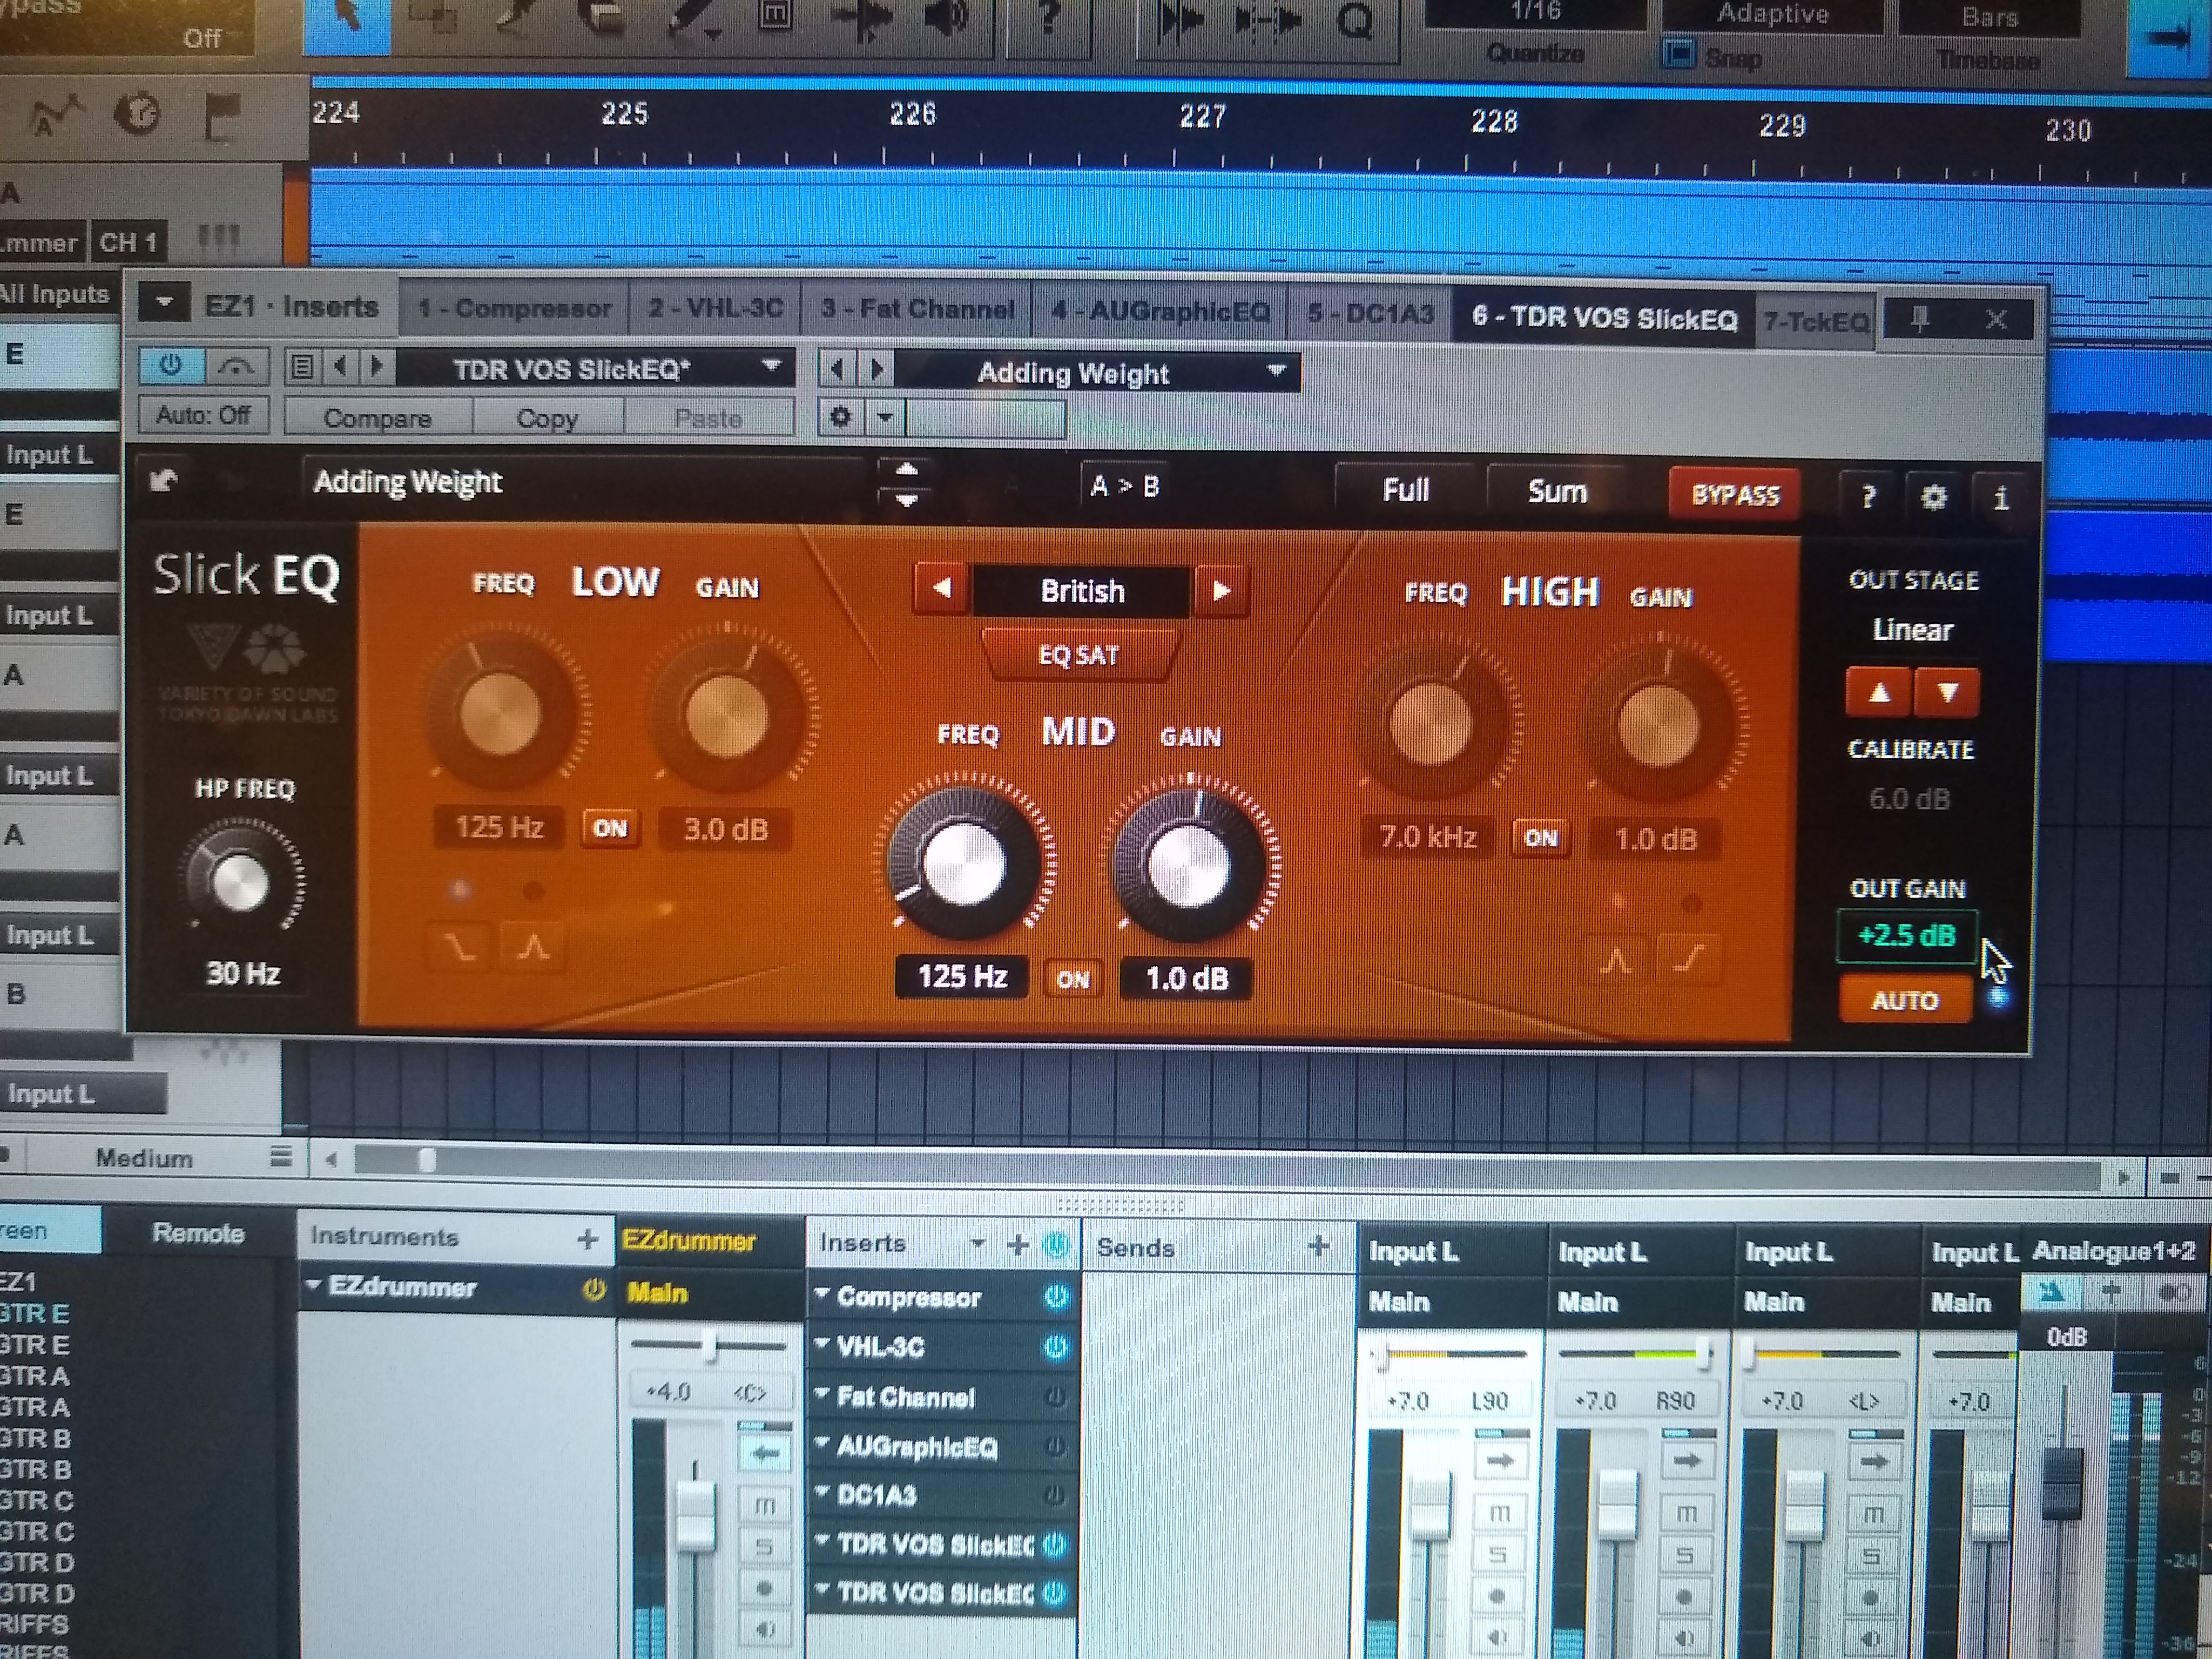Select the HIGH band bell shape icon
2212x1659 pixels.
click(x=1616, y=961)
